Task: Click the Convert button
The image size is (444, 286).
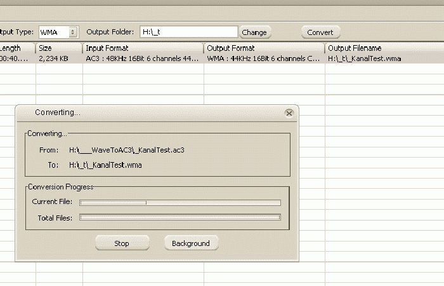Action: click(320, 32)
